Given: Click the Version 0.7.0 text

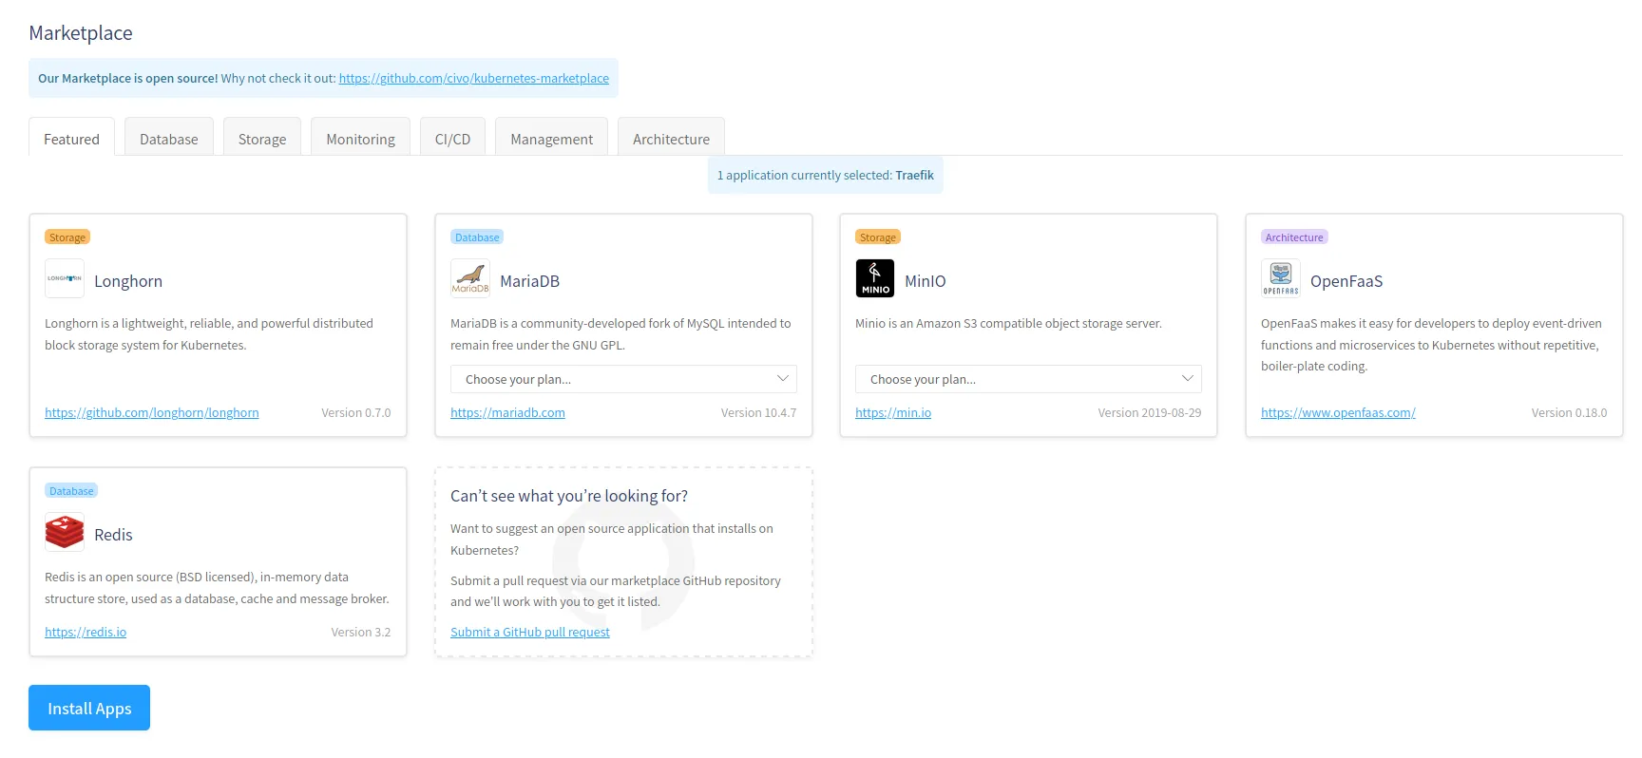Looking at the screenshot, I should [356, 412].
